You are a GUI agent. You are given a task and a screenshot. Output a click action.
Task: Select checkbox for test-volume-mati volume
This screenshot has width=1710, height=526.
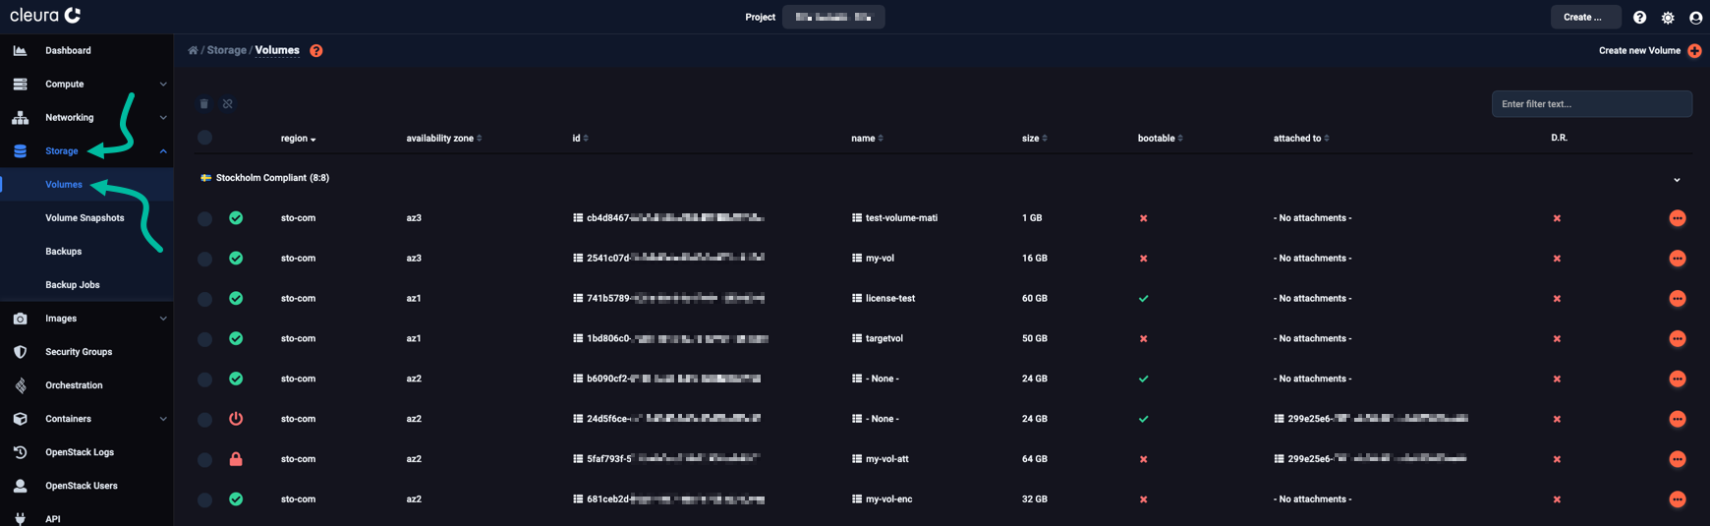click(204, 219)
